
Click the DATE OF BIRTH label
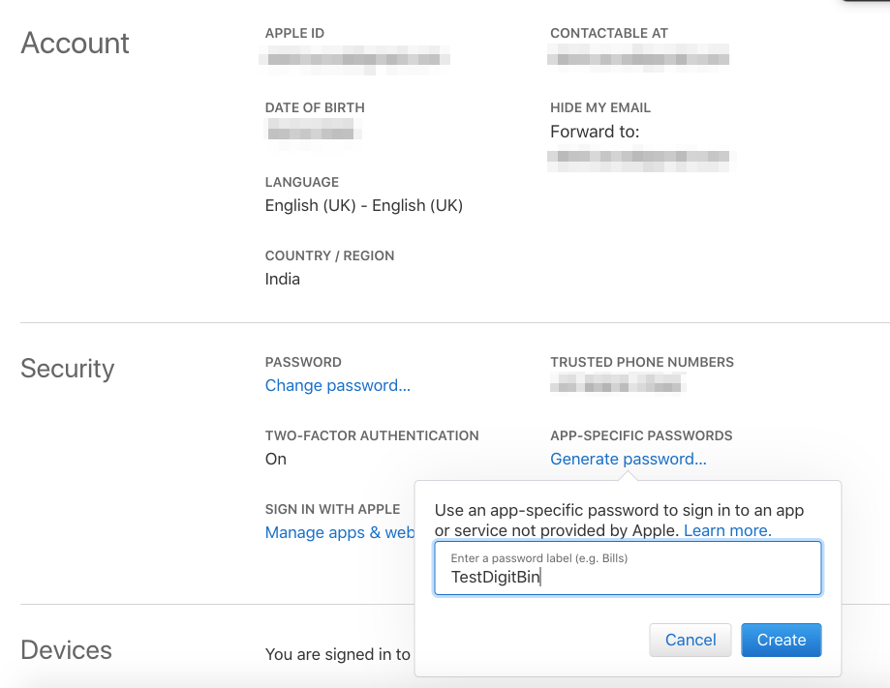coord(315,107)
